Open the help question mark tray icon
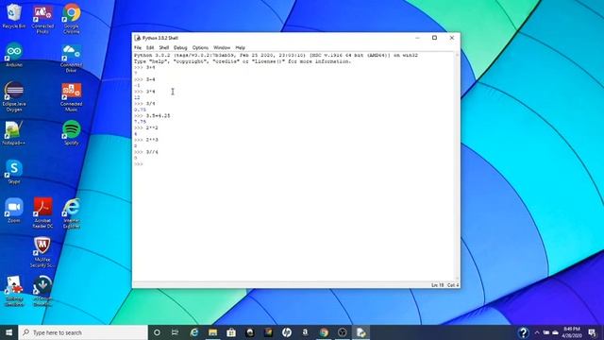This screenshot has height=340, width=604. tap(523, 332)
